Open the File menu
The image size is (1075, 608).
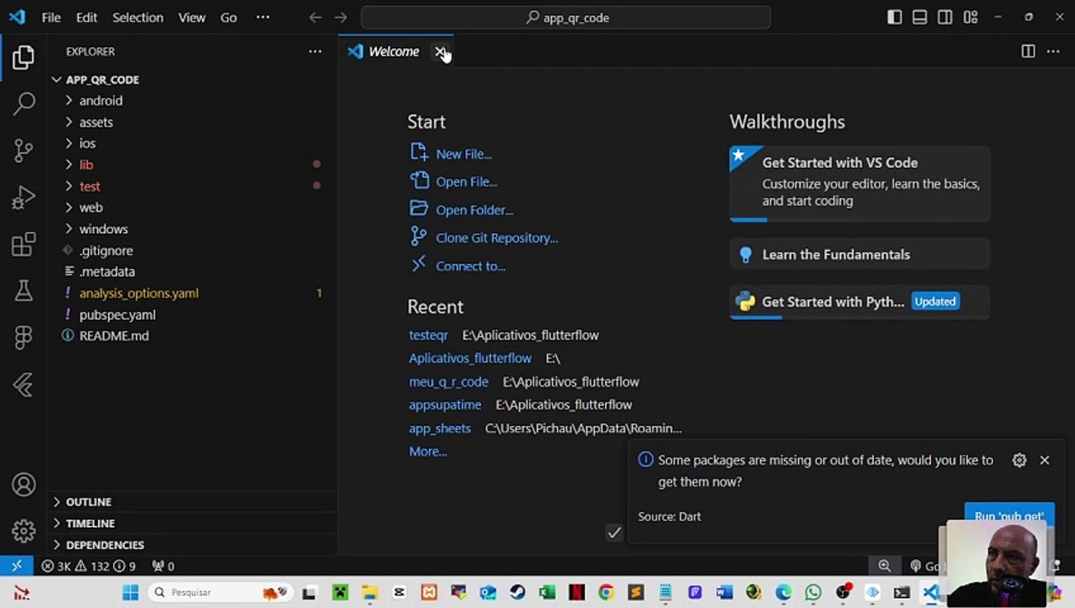pyautogui.click(x=51, y=17)
